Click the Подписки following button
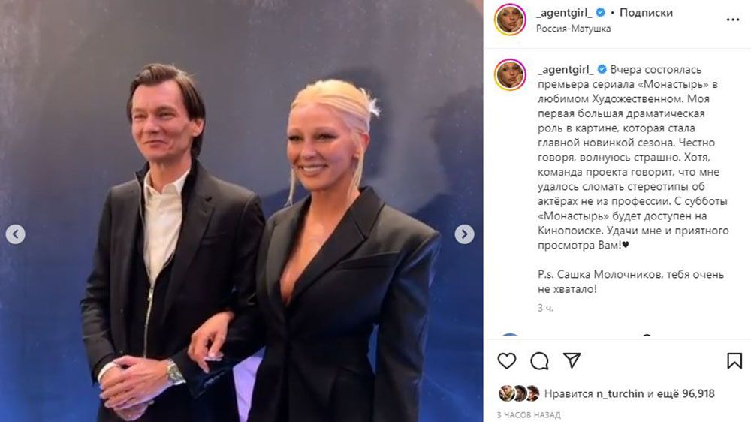Image resolution: width=751 pixels, height=422 pixels. [x=646, y=13]
